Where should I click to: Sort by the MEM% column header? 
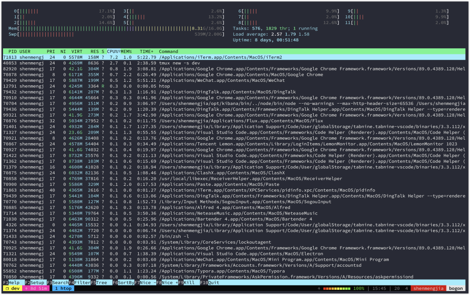pos(126,52)
